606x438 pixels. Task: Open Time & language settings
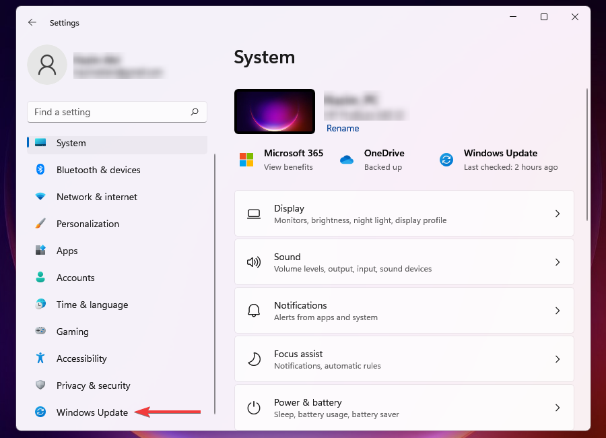tap(117, 305)
